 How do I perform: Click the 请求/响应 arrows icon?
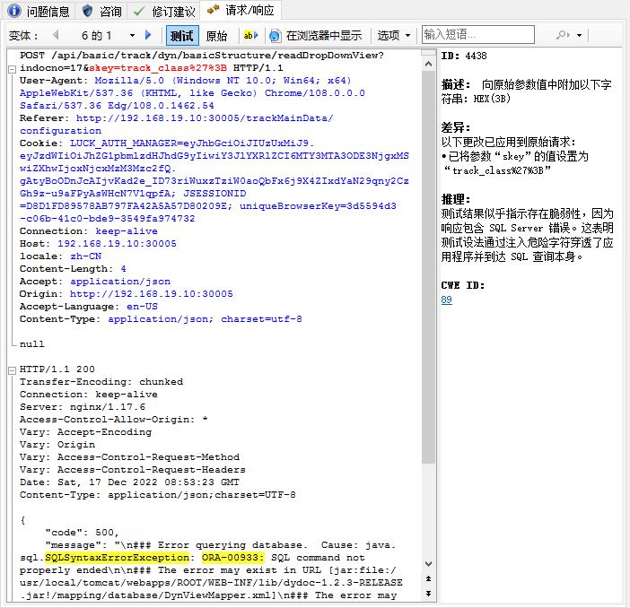point(213,9)
